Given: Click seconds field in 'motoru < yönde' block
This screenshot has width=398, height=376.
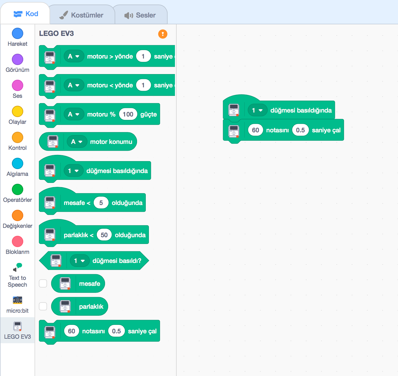Looking at the screenshot, I should (x=143, y=85).
